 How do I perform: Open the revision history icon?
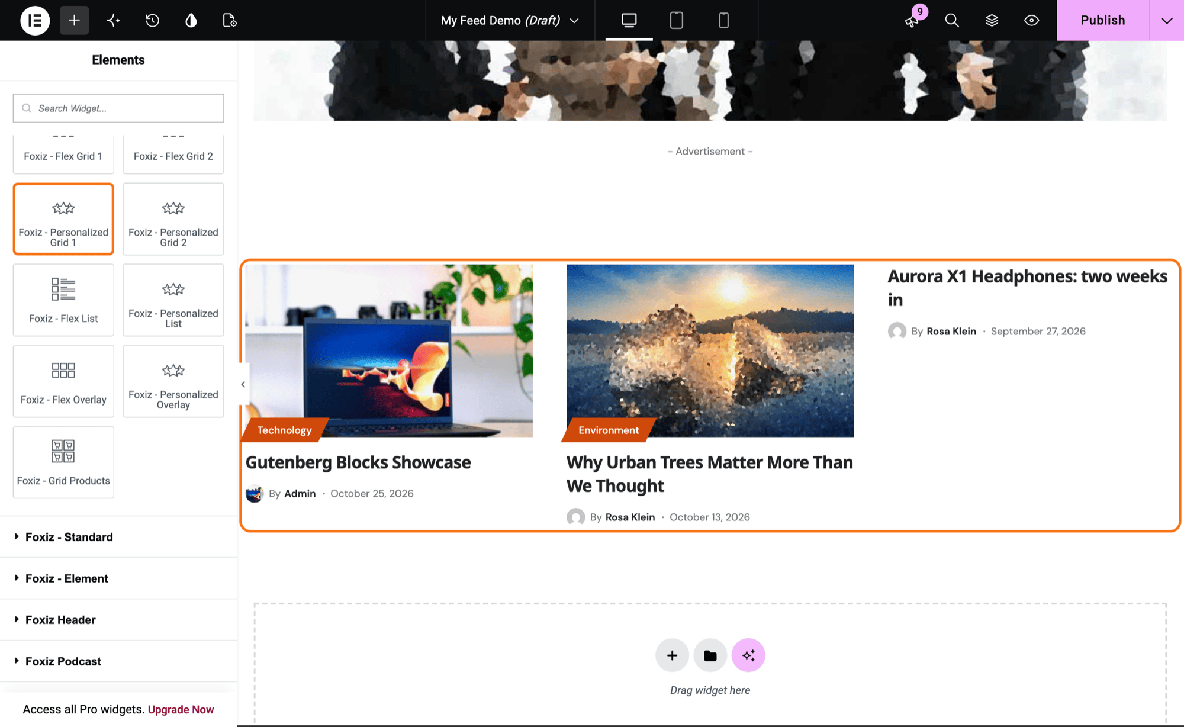[x=152, y=20]
